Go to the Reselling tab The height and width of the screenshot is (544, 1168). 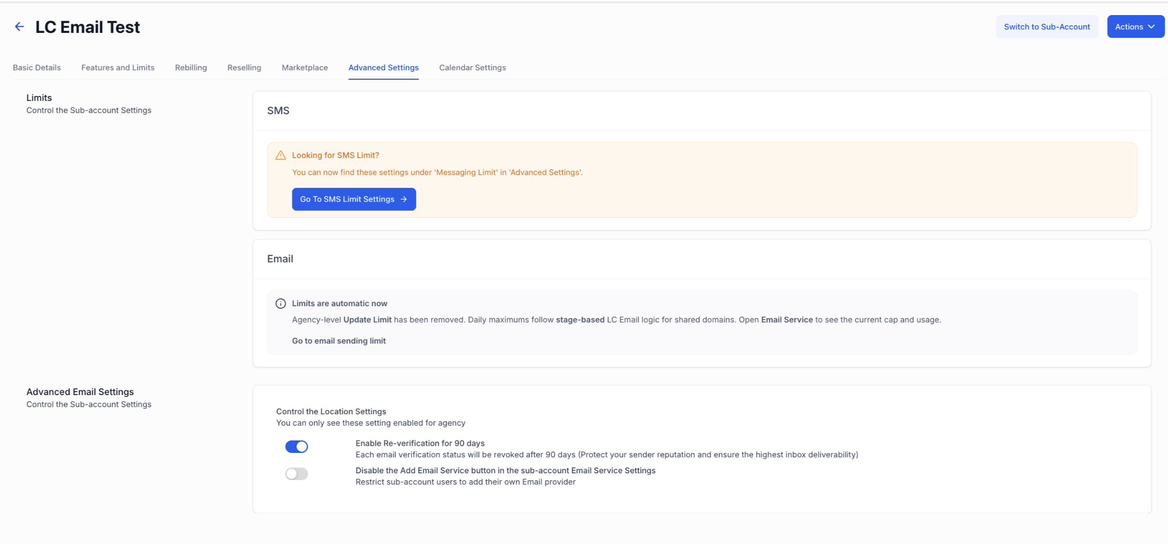[244, 68]
